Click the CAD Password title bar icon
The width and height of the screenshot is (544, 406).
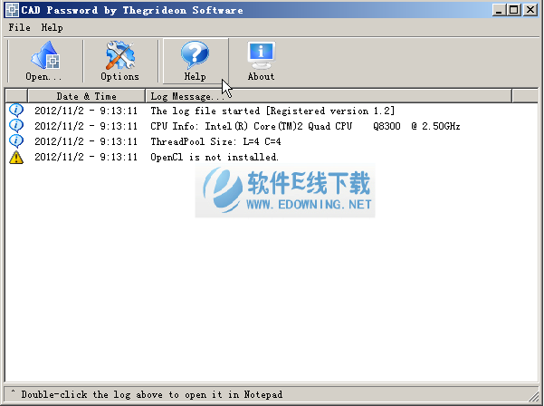[x=12, y=10]
